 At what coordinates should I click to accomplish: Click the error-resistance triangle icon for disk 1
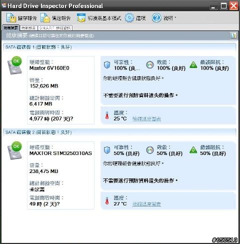(193, 65)
